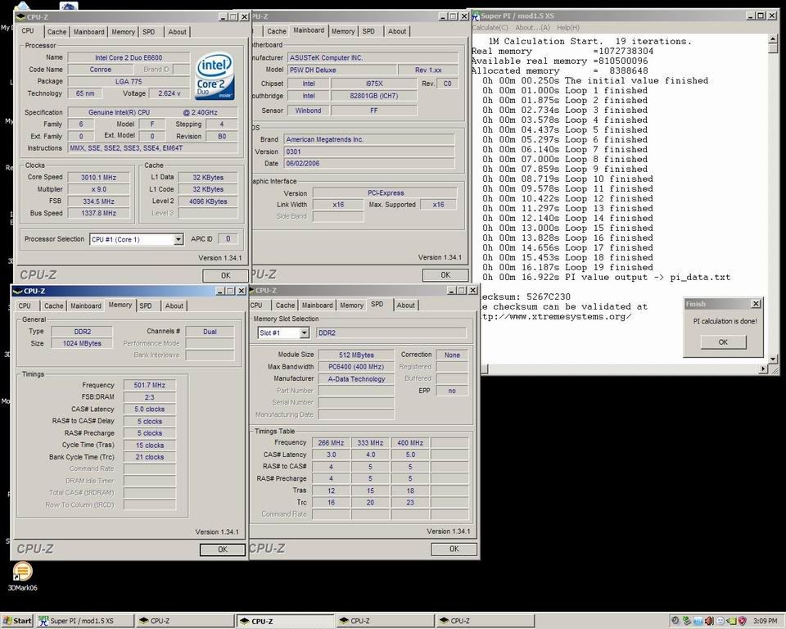Image resolution: width=786 pixels, height=629 pixels.
Task: Click the Start button Windows logo
Action: tap(7, 621)
